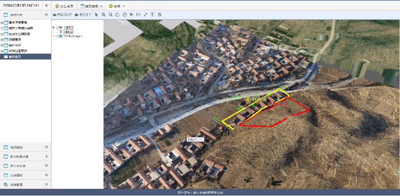Select the World_Imagery layer name
The image size is (400, 196).
[73, 36]
